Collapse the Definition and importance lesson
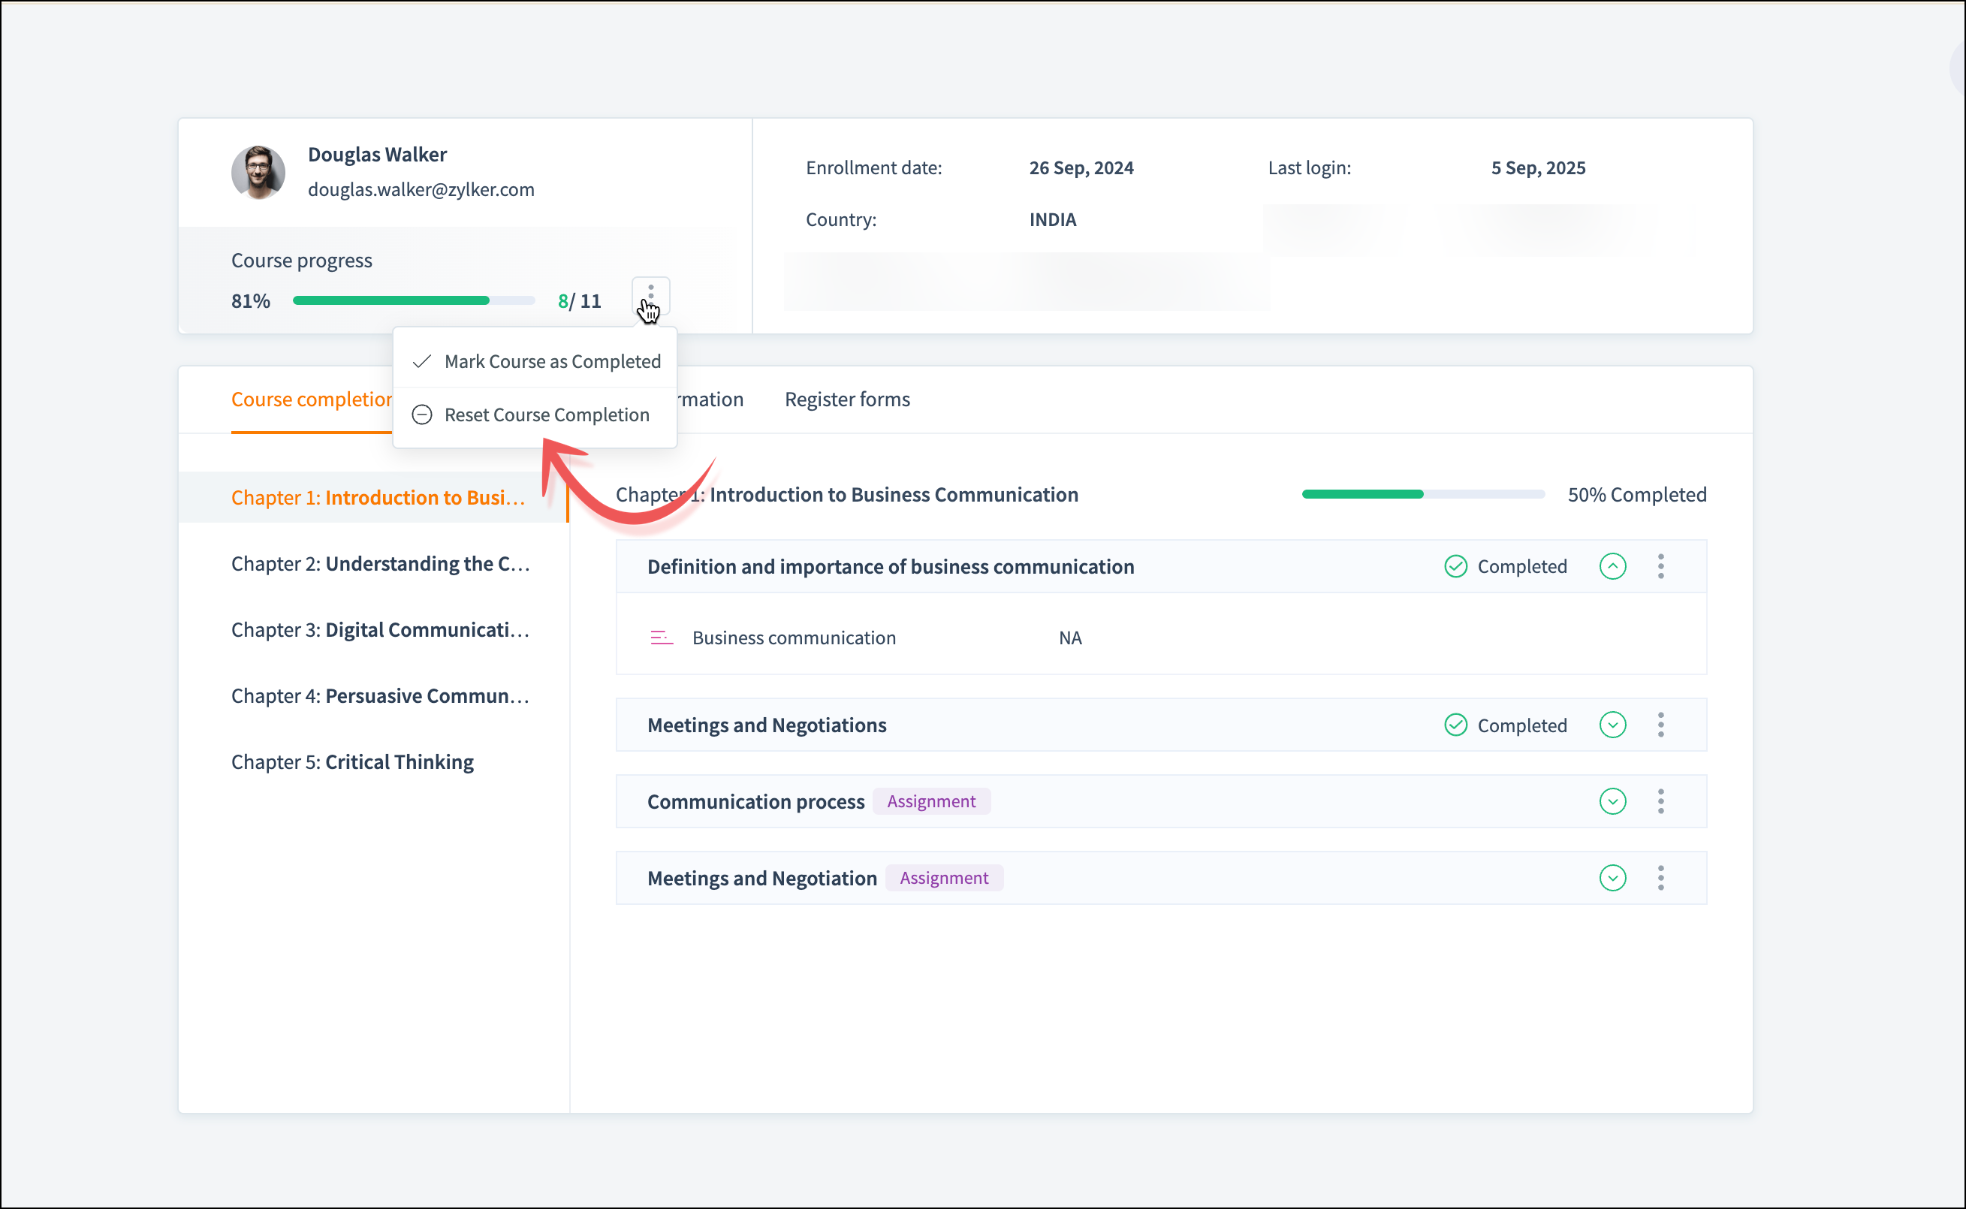 pos(1612,566)
